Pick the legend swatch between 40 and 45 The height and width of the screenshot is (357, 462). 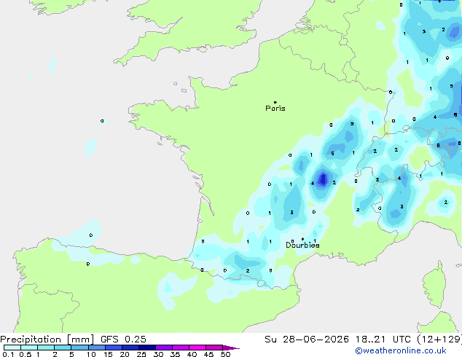click(197, 348)
